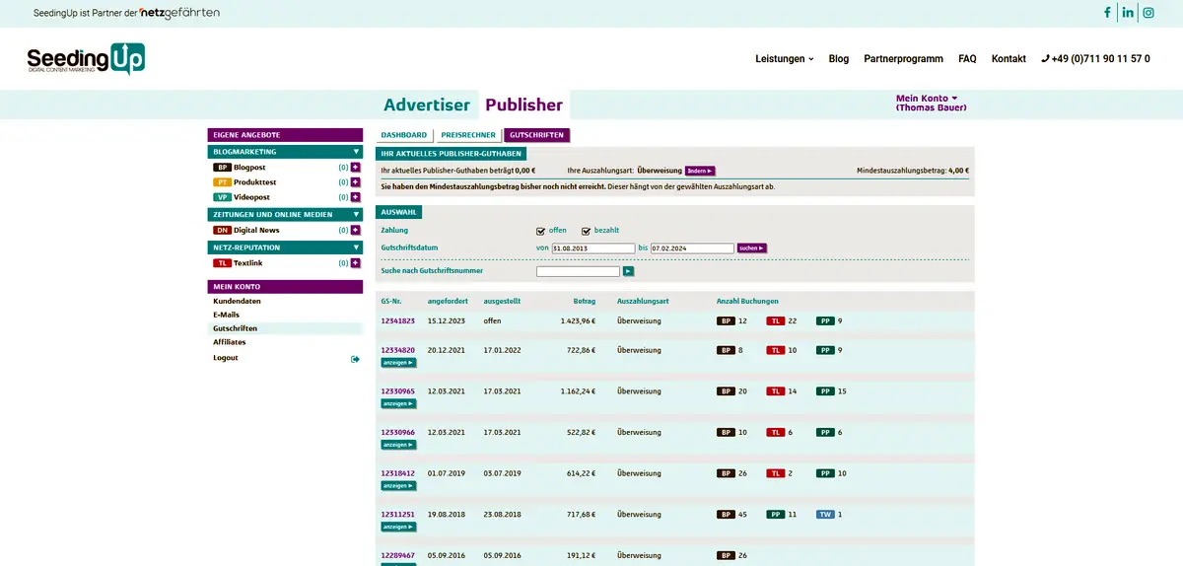This screenshot has width=1183, height=566.
Task: Collapse the Blogmarketing section
Action: pyautogui.click(x=356, y=152)
